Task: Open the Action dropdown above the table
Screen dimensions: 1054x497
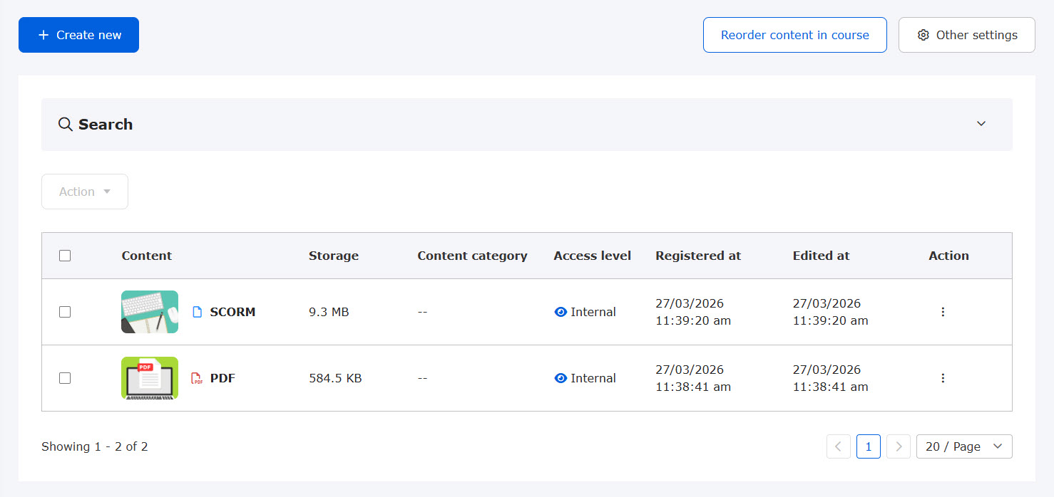Action: pos(85,192)
